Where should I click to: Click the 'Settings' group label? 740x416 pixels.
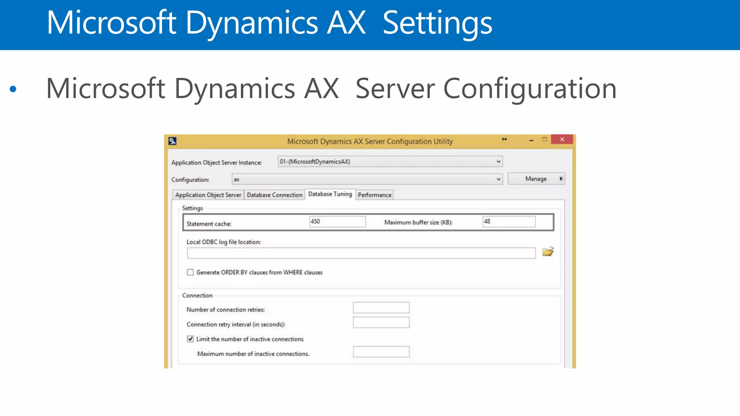[192, 208]
